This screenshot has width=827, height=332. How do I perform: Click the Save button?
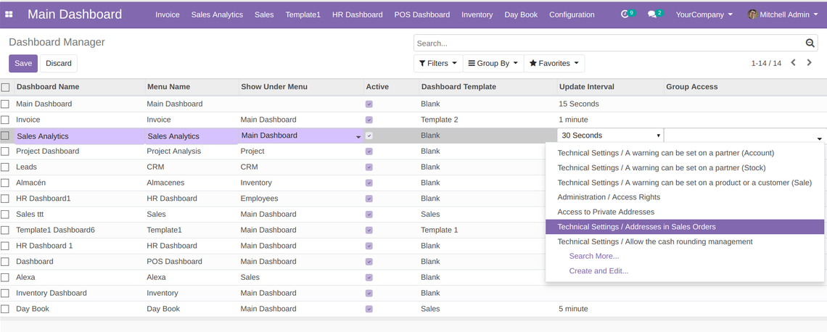[23, 63]
